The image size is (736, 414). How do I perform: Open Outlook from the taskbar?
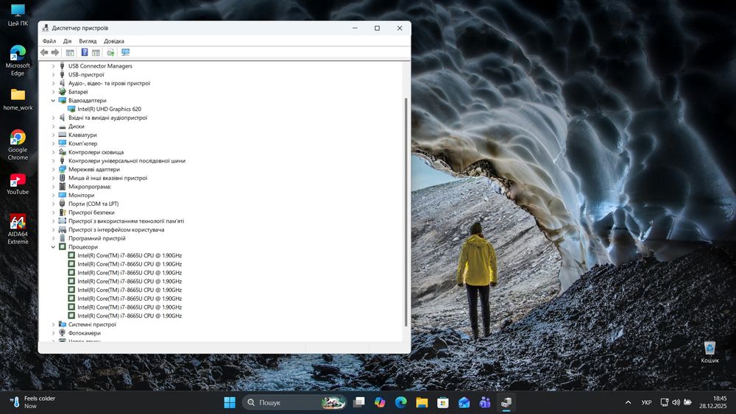tap(464, 402)
